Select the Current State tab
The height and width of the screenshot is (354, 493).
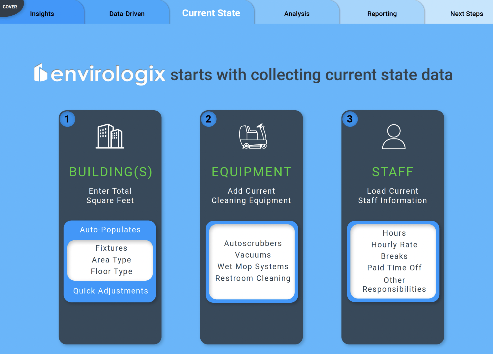(211, 13)
